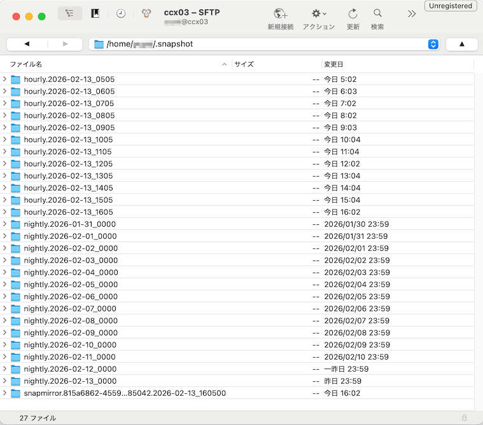
Task: Go back with the left arrow button
Action: (27, 44)
